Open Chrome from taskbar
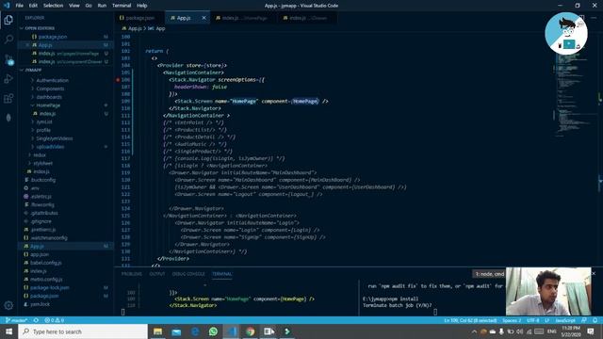This screenshot has width=603, height=339. pos(251,331)
